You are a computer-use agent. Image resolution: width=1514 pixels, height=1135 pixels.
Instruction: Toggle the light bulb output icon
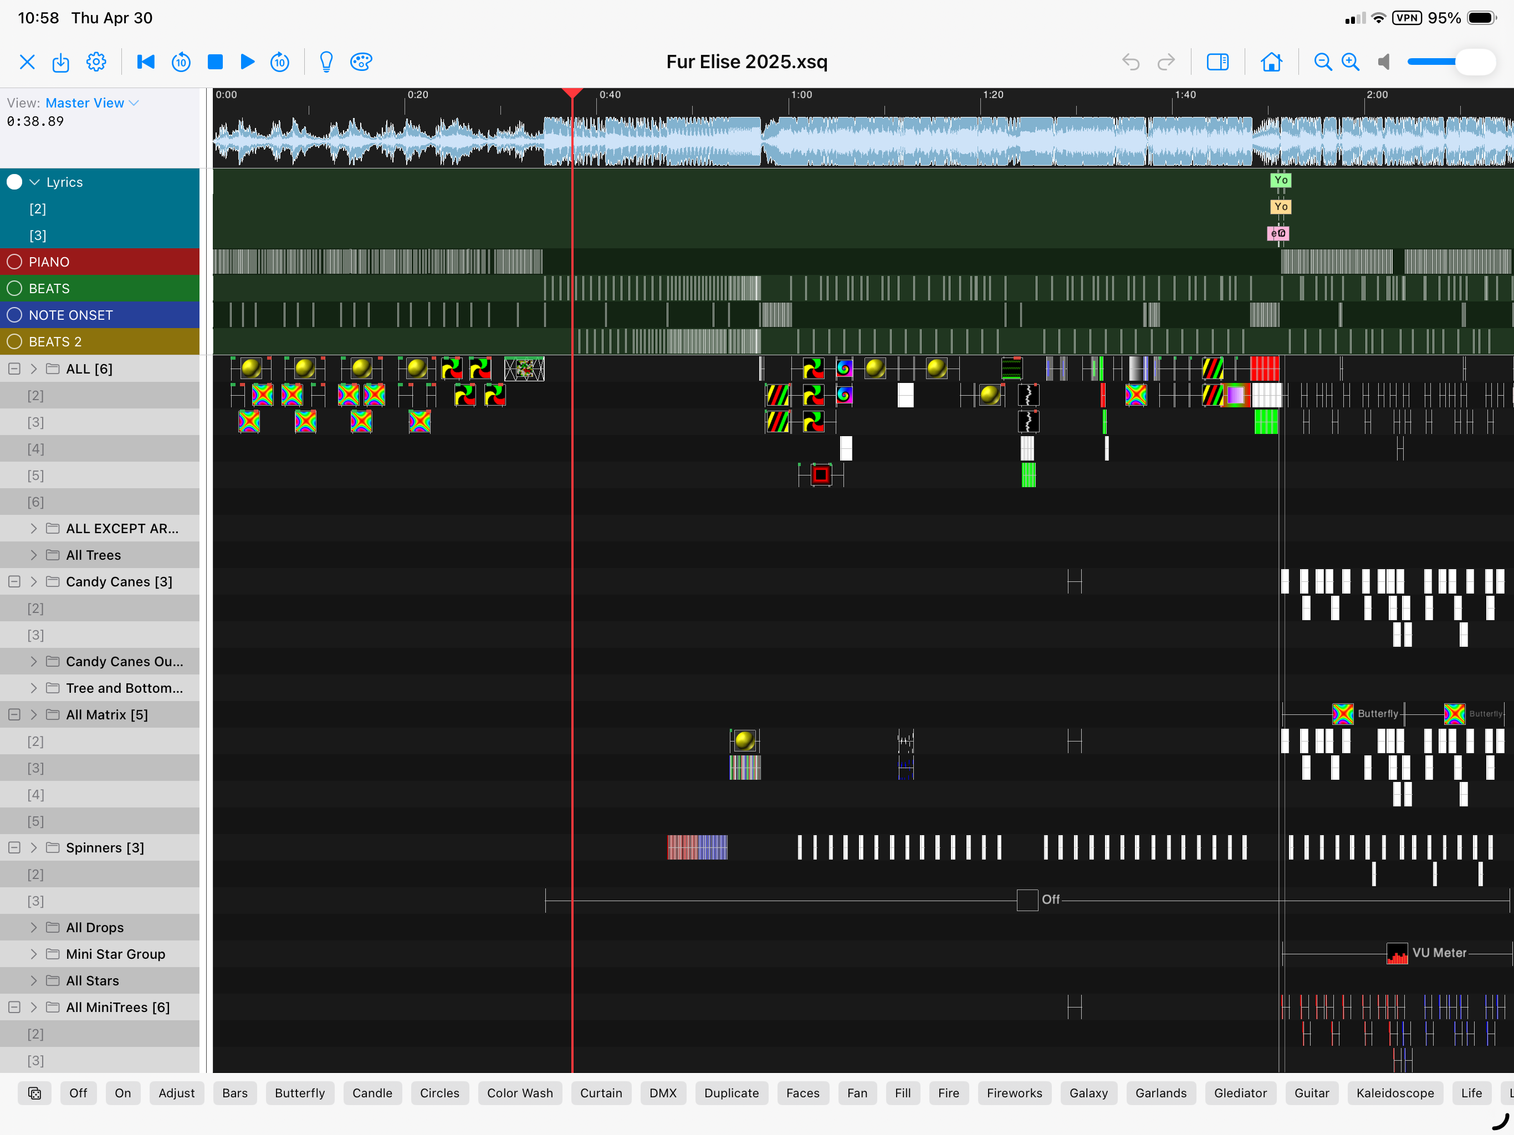[x=326, y=62]
